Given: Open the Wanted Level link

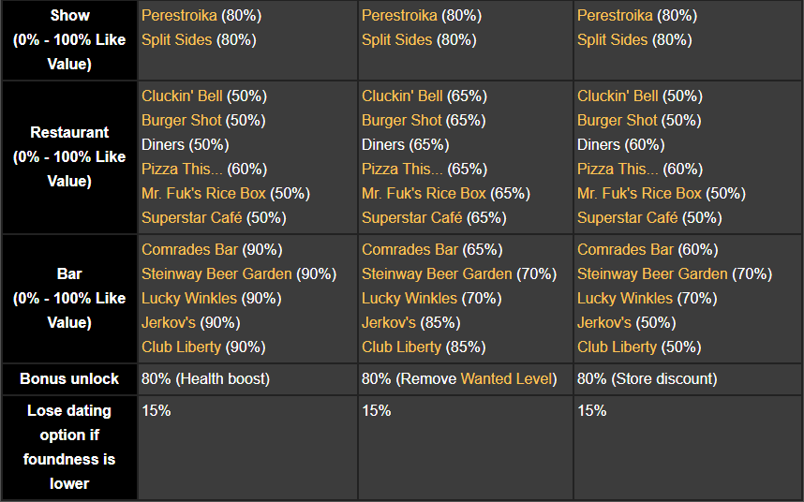Looking at the screenshot, I should pos(508,379).
